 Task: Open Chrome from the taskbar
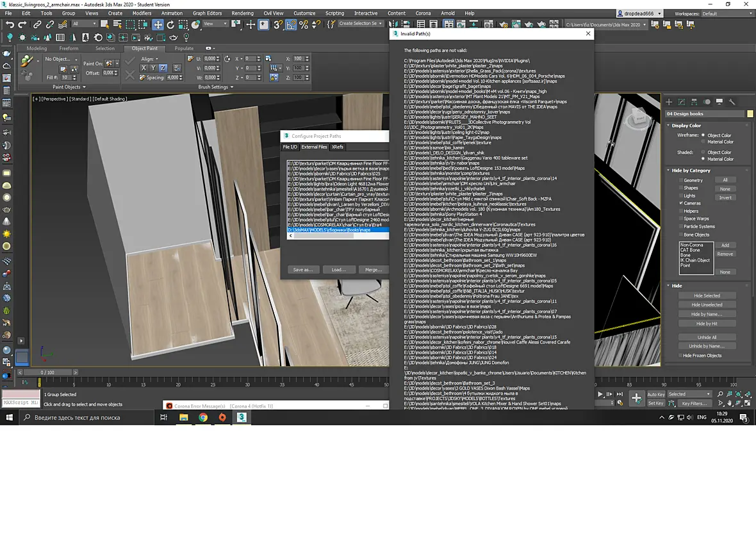pyautogui.click(x=203, y=417)
